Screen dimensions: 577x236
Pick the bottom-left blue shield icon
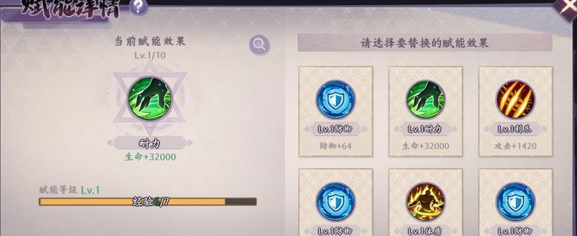[335, 202]
